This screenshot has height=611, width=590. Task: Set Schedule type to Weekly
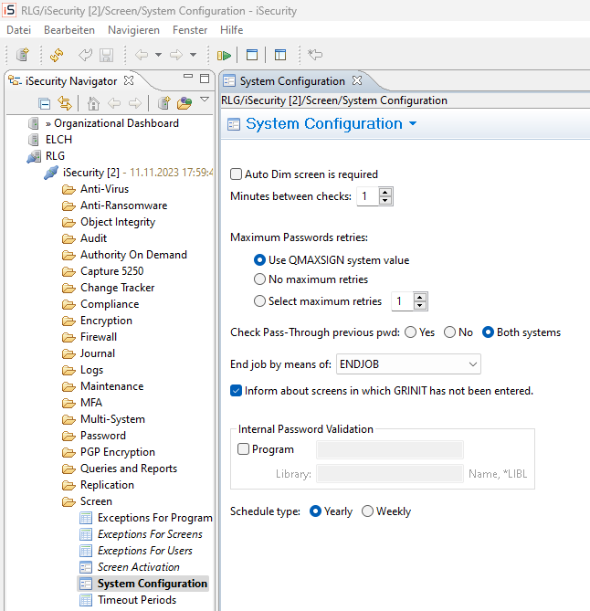[x=367, y=511]
